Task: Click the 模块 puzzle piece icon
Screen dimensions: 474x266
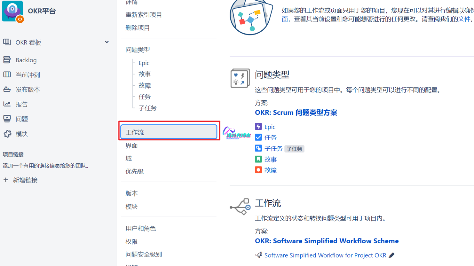Action: tap(7, 134)
